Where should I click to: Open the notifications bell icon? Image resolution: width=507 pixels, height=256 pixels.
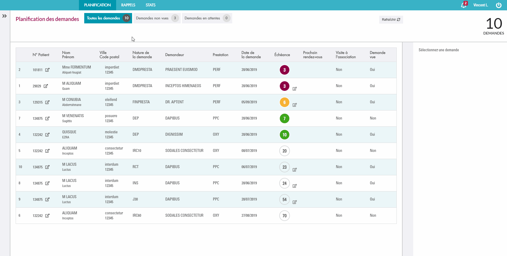tap(463, 5)
